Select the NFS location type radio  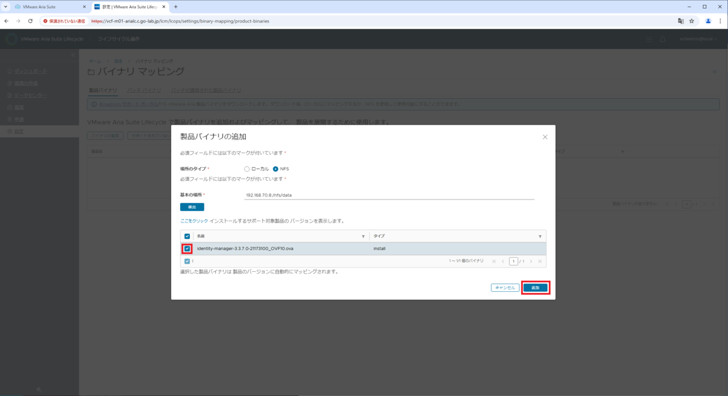coord(275,169)
